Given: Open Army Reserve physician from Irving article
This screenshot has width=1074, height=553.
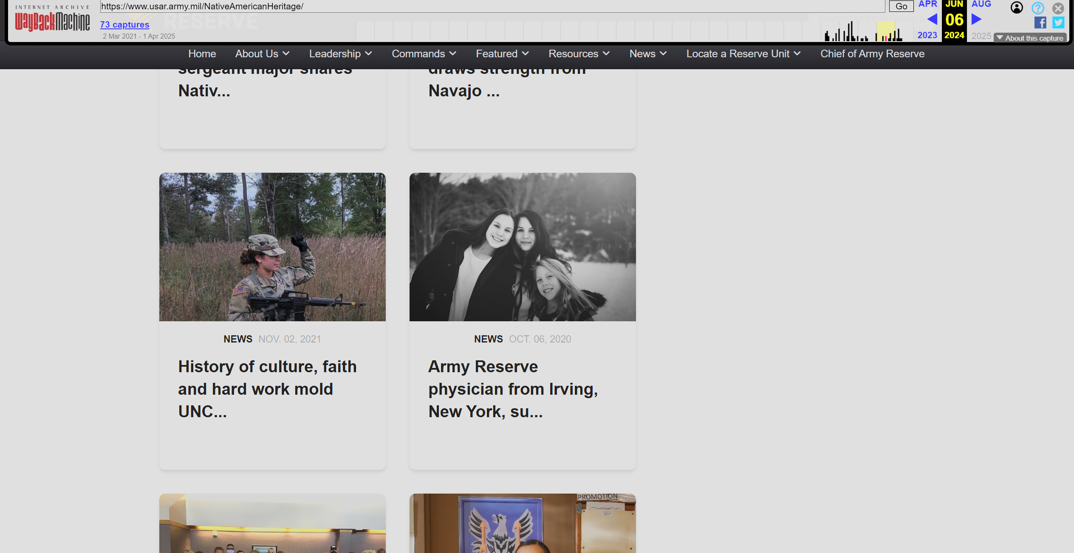Looking at the screenshot, I should [x=513, y=389].
